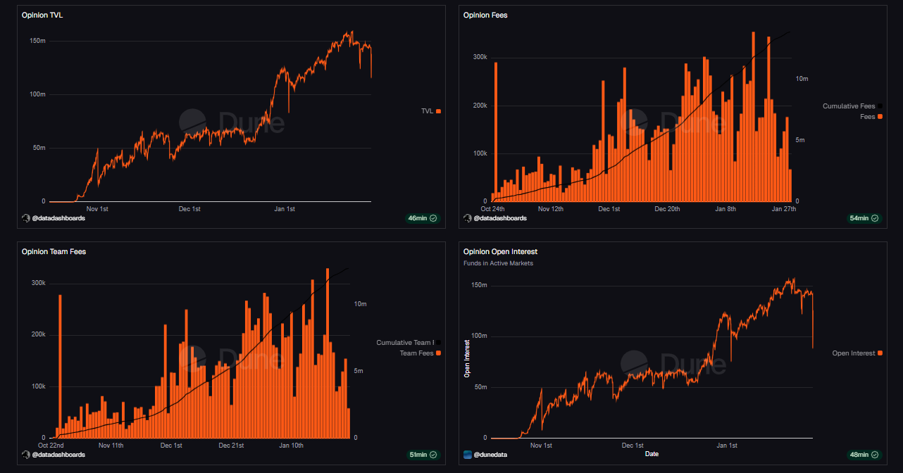Click the checkmark icon in the 48min refresh badge
The height and width of the screenshot is (473, 903).
point(874,455)
